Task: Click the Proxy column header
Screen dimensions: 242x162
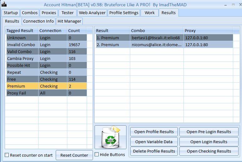Action: pyautogui.click(x=208, y=30)
